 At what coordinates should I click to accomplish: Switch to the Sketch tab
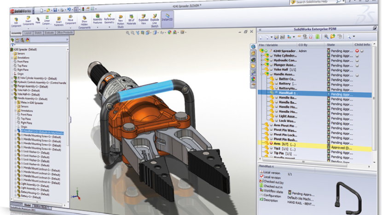pos(38,34)
